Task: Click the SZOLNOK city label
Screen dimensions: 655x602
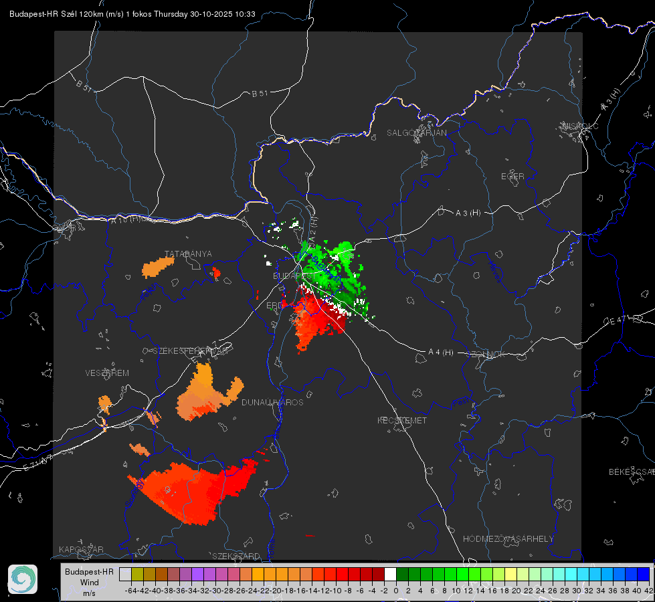Action: click(x=486, y=354)
